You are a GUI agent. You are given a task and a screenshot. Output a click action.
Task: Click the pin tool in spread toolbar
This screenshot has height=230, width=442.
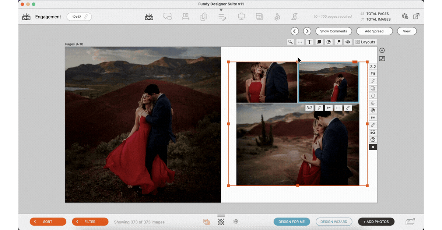338,42
